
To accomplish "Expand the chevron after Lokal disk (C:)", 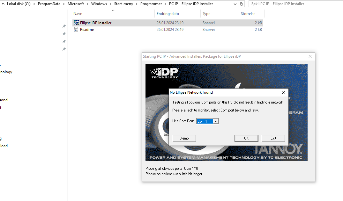I will [34, 4].
